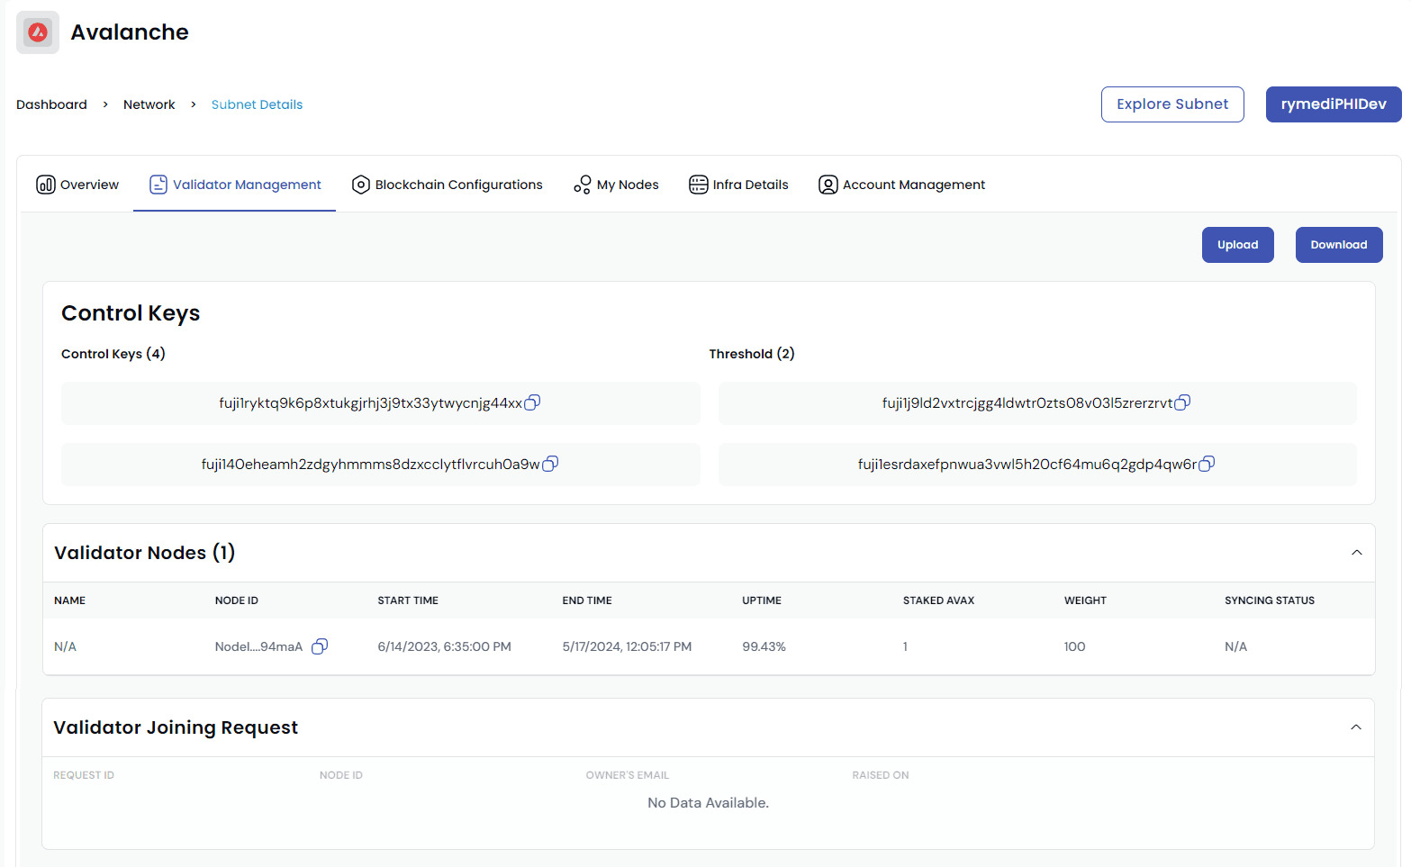This screenshot has width=1411, height=867.
Task: Click the Avalanche title text
Action: coord(130,32)
